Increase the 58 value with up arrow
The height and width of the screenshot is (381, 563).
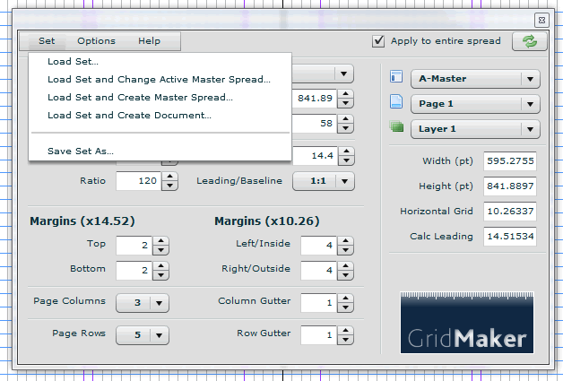(x=345, y=119)
